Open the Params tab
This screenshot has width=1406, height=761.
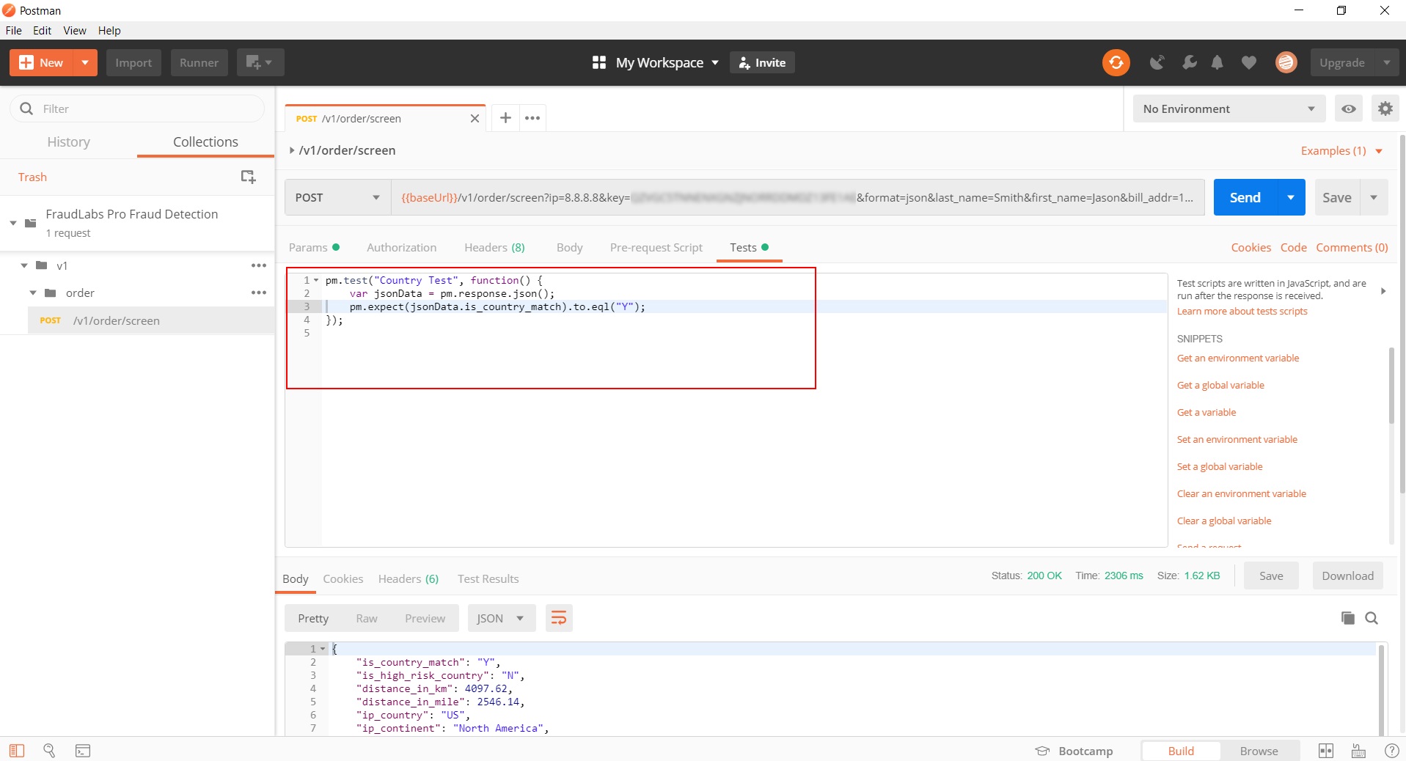(x=314, y=247)
